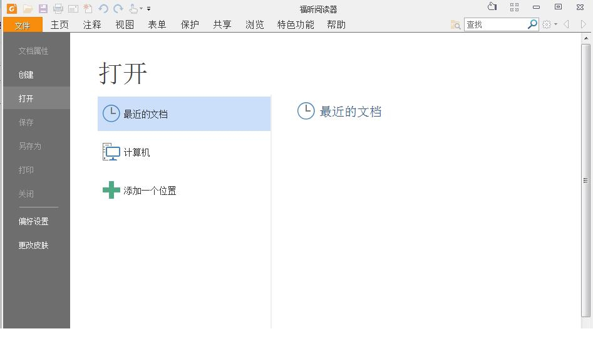Click the email envelope icon
593x341 pixels.
73,8
